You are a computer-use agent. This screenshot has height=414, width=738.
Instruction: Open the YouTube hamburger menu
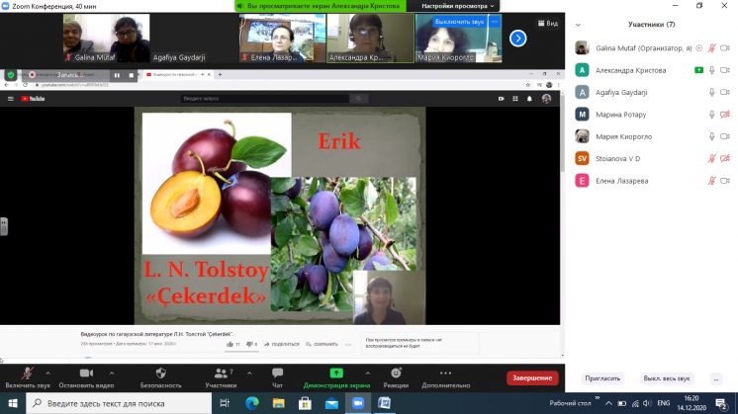(10, 99)
